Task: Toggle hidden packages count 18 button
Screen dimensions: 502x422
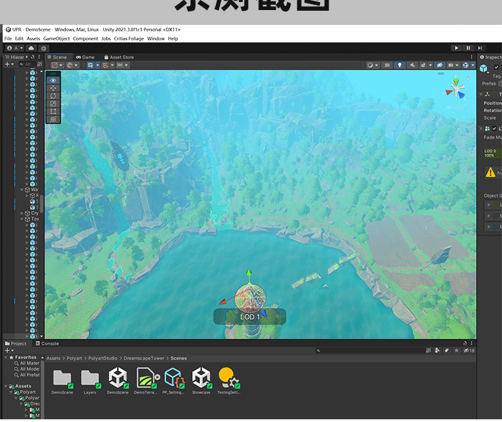Action: 469,350
